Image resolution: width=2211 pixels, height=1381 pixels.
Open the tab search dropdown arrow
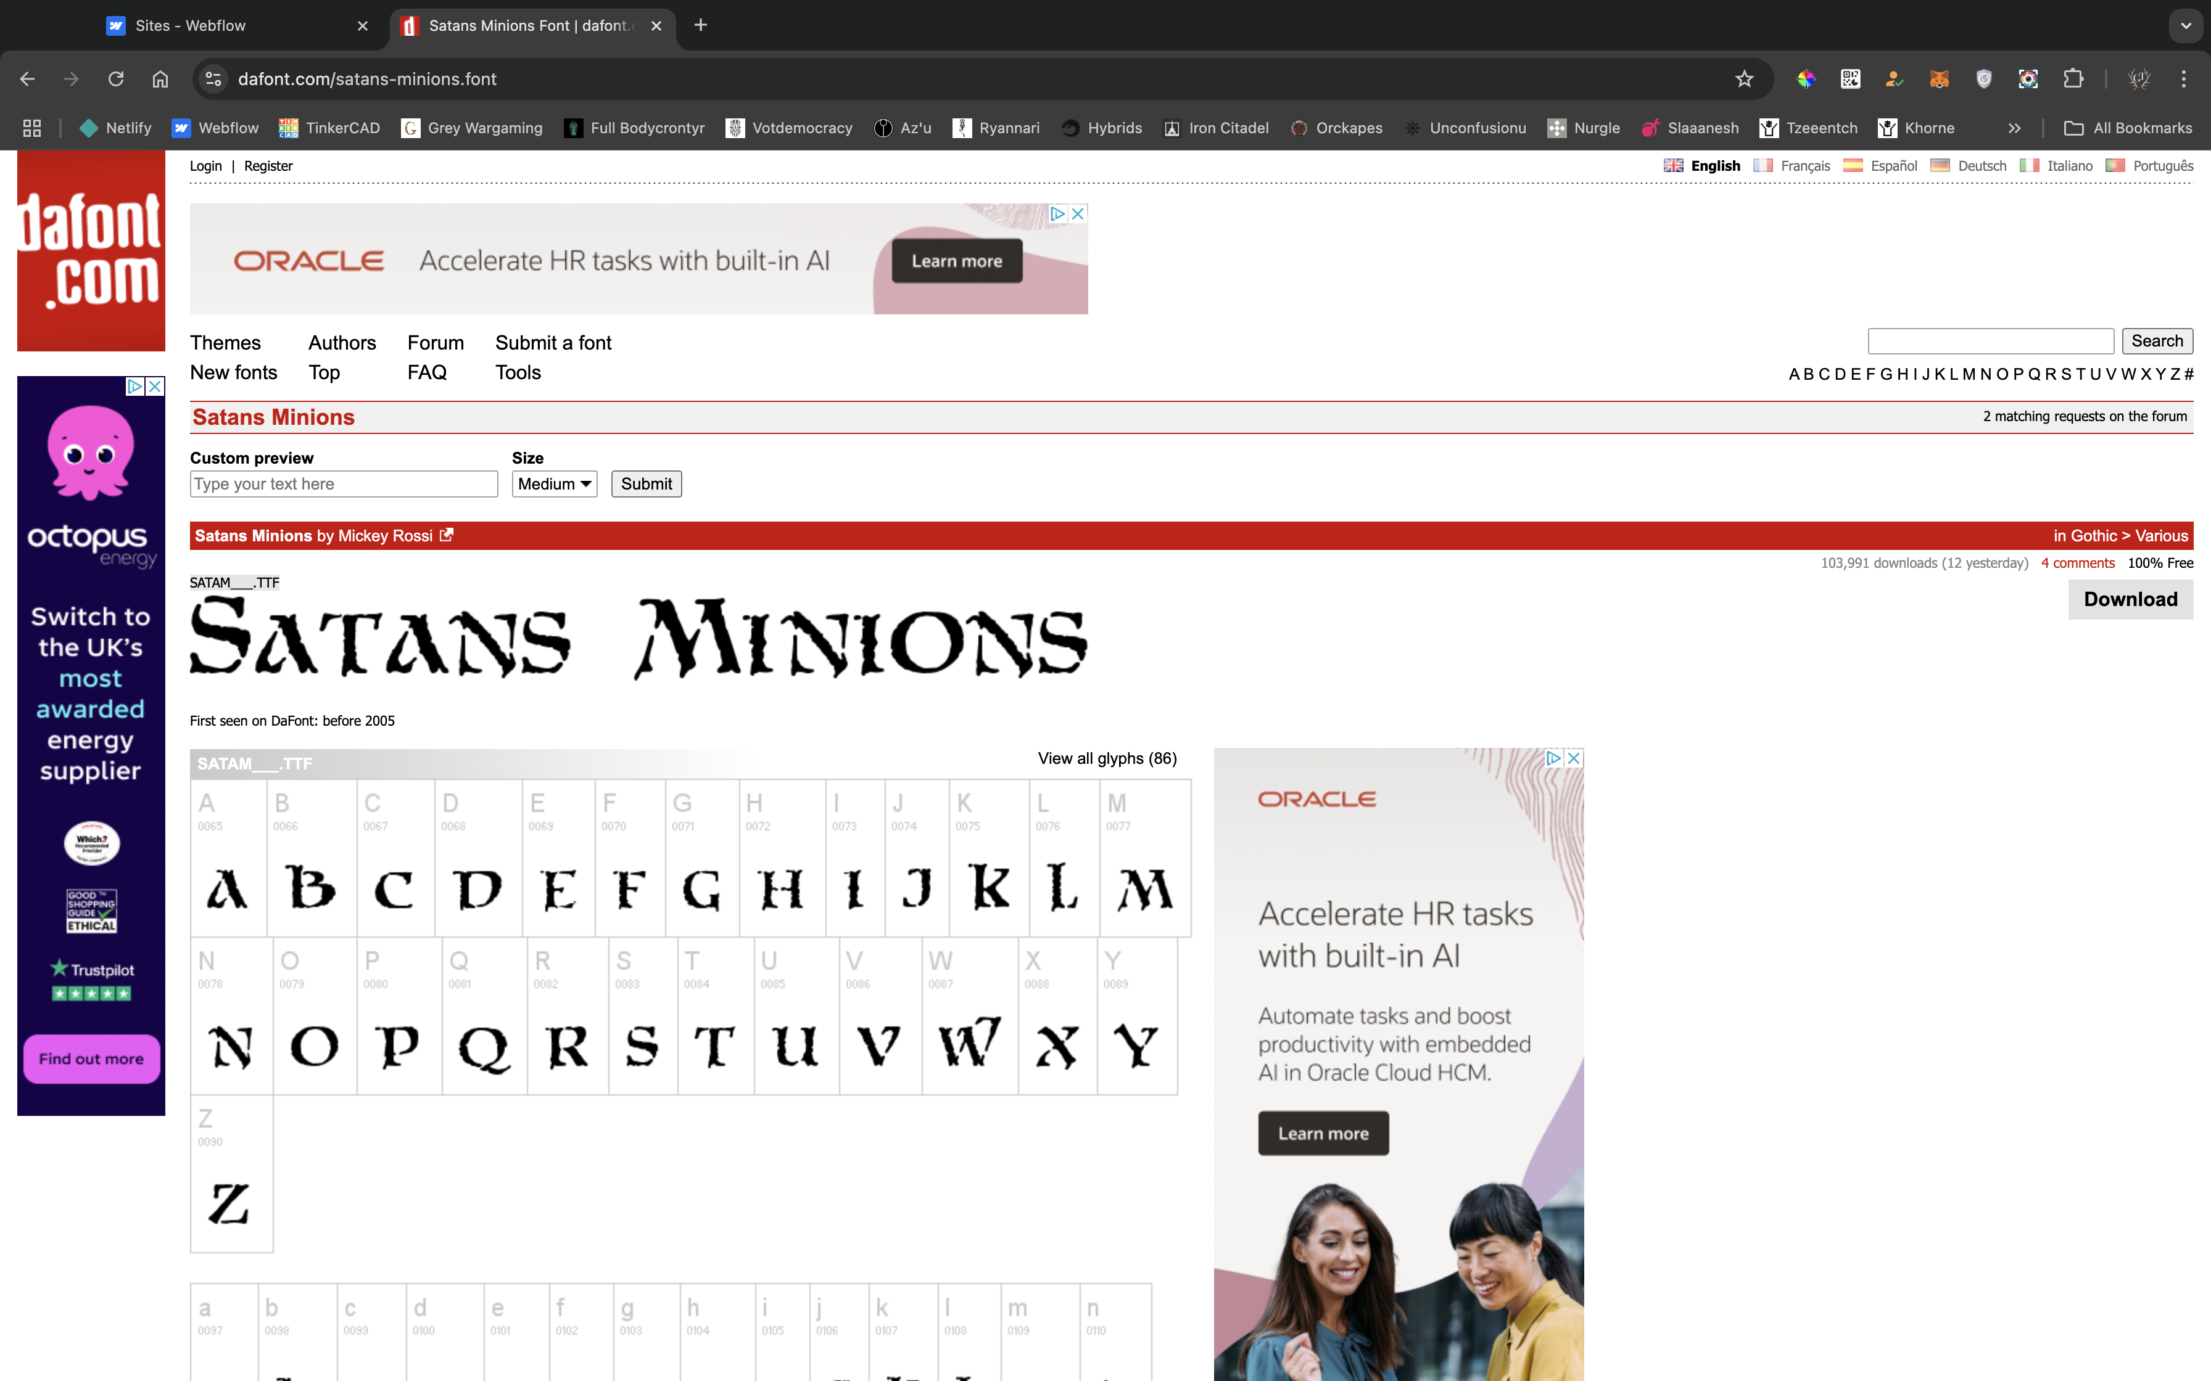pyautogui.click(x=2186, y=25)
